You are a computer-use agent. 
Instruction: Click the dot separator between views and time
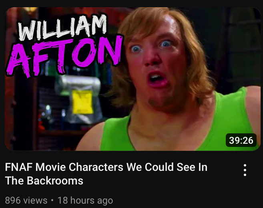[x=52, y=200]
